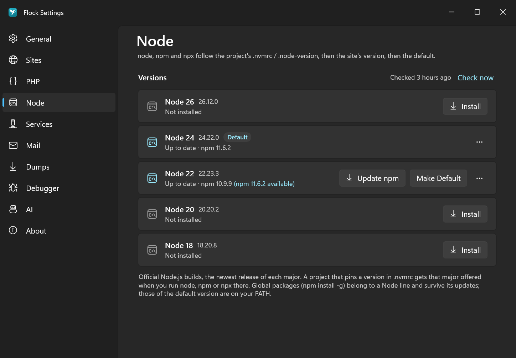Click the Check now link
Viewport: 516px width, 358px height.
[x=475, y=78]
